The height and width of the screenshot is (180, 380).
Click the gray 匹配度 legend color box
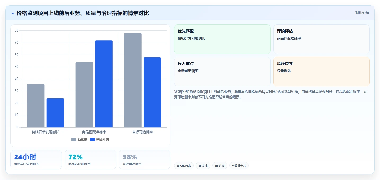(74, 139)
